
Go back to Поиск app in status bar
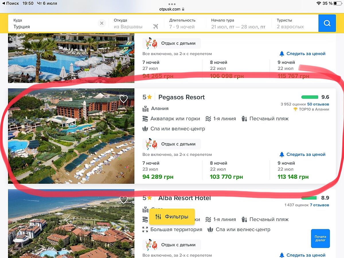11,3
